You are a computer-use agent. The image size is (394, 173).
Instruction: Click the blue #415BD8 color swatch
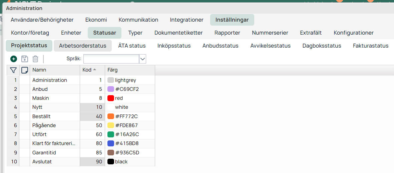coord(111,143)
